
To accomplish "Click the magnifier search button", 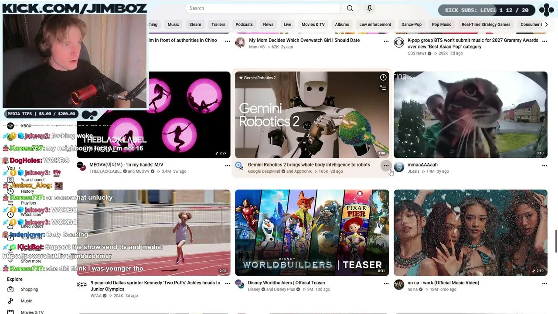I will click(350, 8).
